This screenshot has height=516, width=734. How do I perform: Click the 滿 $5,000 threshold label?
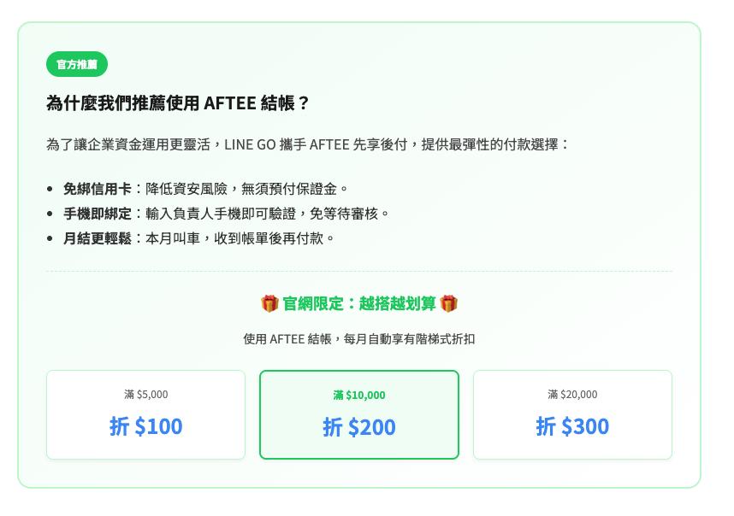pyautogui.click(x=145, y=394)
